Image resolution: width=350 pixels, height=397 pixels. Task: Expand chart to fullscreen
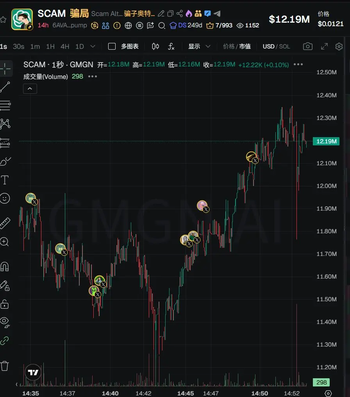(324, 46)
